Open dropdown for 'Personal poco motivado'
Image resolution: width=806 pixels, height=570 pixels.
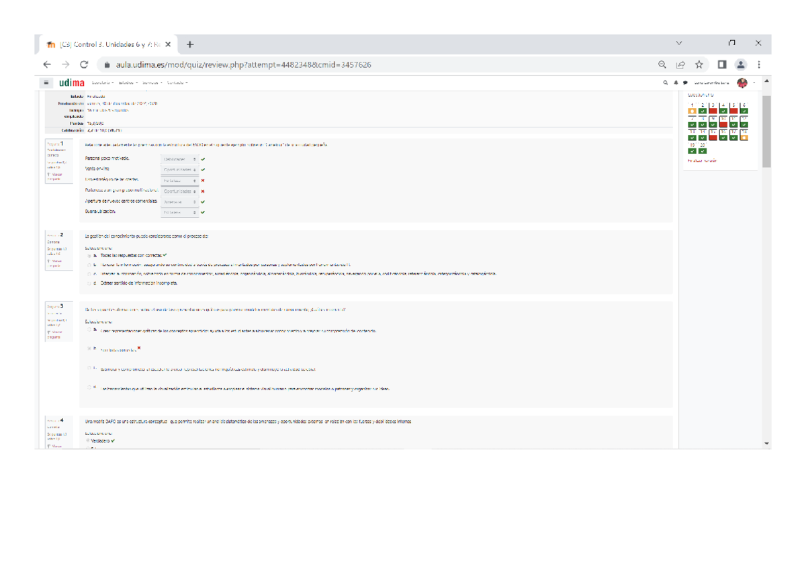point(180,159)
